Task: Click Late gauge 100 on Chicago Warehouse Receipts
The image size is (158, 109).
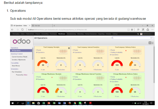Action: pyautogui.click(x=43, y=90)
